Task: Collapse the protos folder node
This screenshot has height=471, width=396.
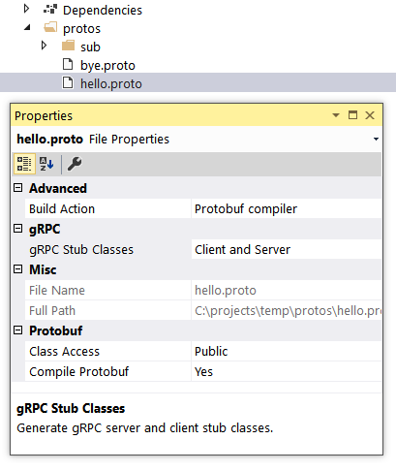Action: [27, 27]
